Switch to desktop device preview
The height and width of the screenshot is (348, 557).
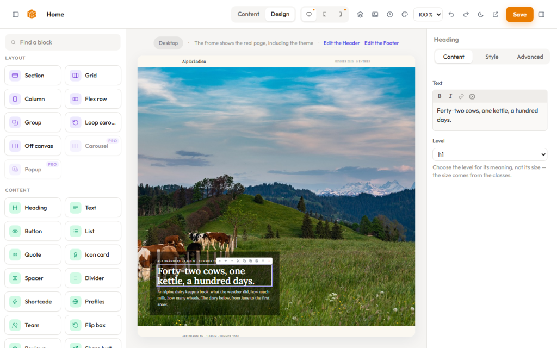309,14
